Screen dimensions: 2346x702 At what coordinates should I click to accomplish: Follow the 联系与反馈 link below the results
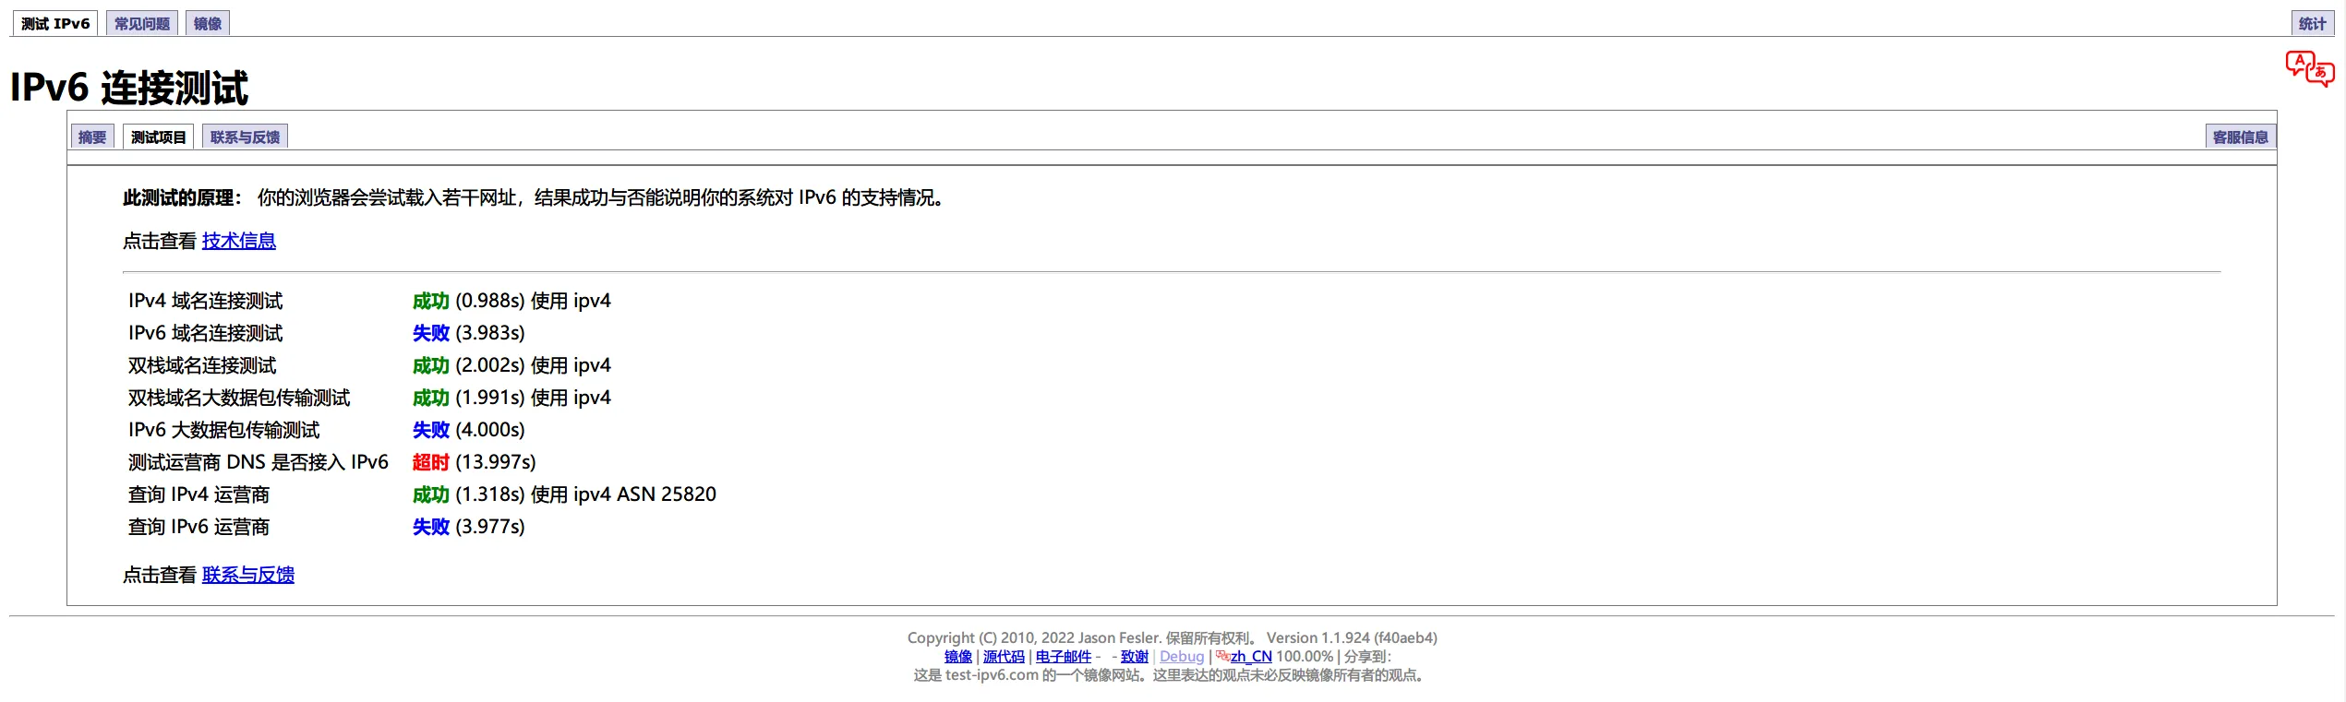[248, 575]
